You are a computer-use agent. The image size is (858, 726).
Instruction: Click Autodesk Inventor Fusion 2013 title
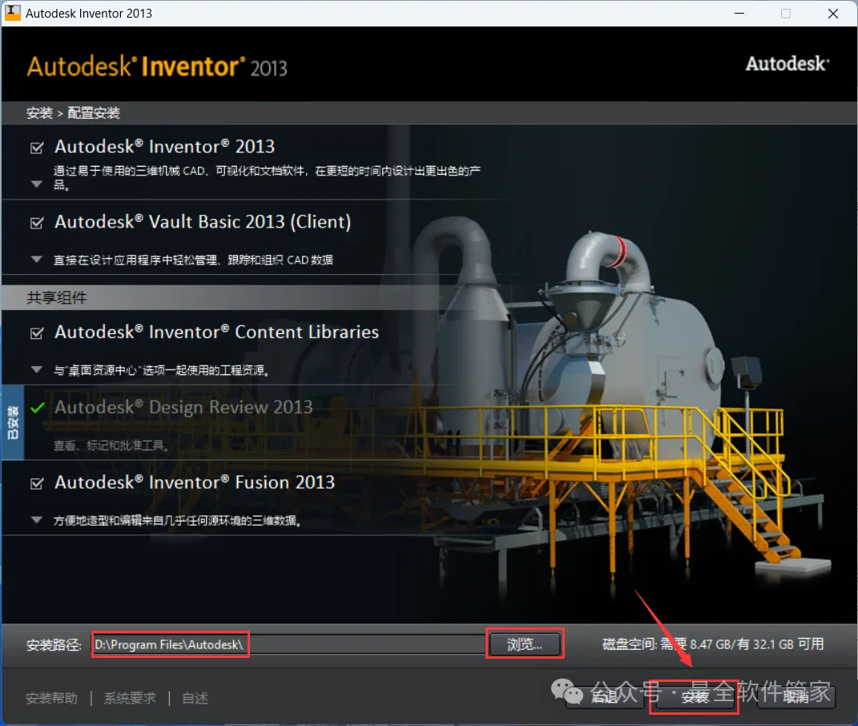[x=195, y=482]
